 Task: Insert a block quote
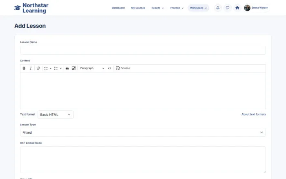pos(67,68)
